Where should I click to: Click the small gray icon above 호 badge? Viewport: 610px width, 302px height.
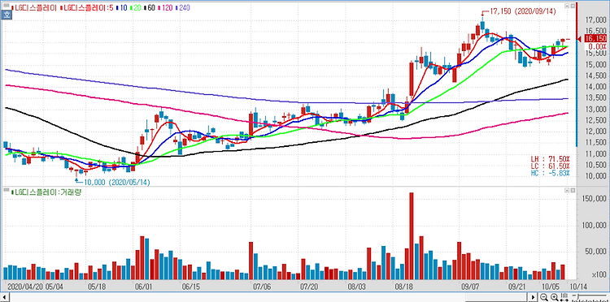(7, 6)
